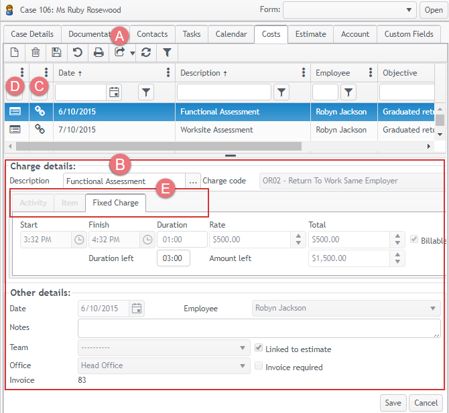Click the refresh icon in toolbar
449x413 pixels.
tap(146, 52)
